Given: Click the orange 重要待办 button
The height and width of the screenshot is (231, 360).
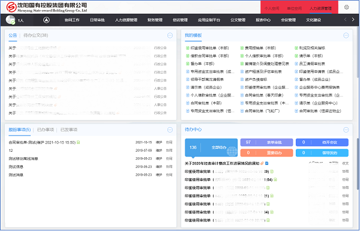Looking at the screenshot, I should pos(266,152).
